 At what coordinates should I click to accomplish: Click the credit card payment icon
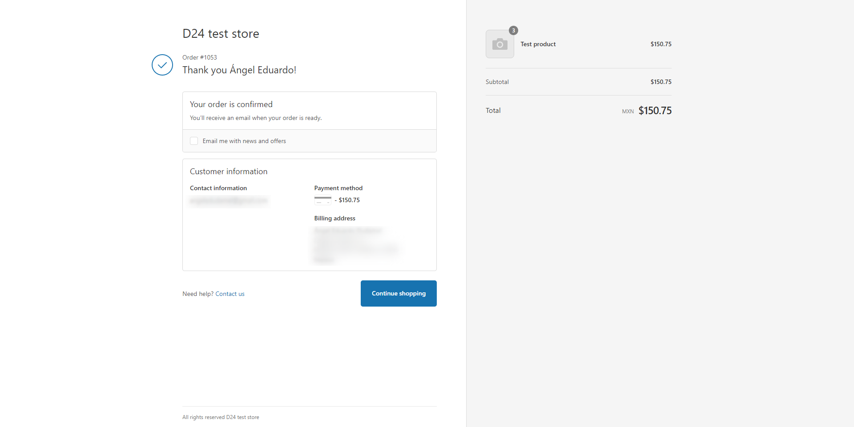322,200
